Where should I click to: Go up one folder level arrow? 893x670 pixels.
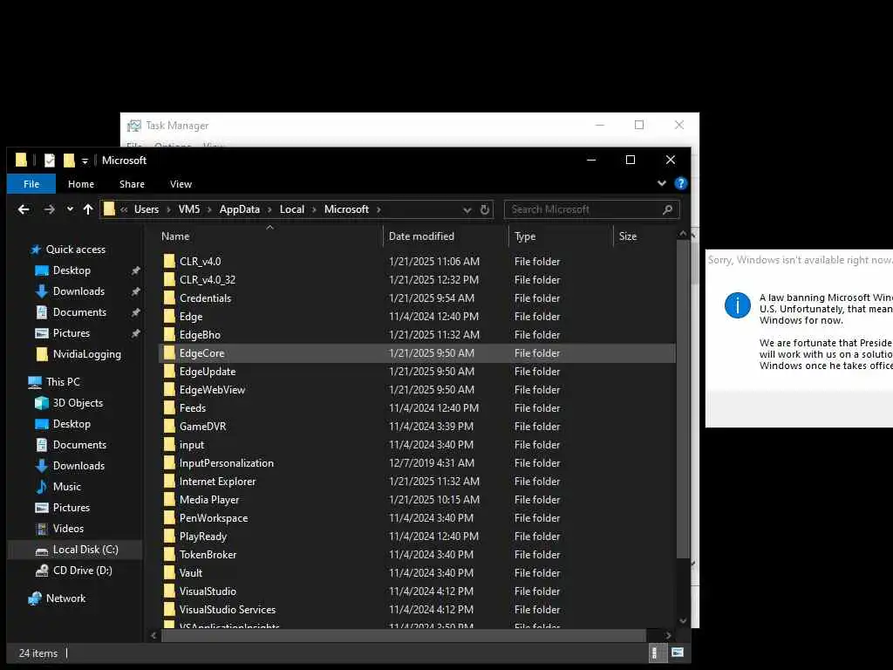[88, 209]
